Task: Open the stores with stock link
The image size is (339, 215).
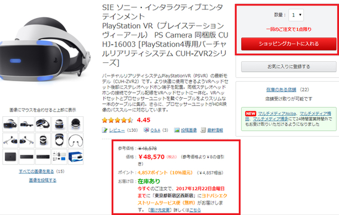Action: [x=281, y=89]
